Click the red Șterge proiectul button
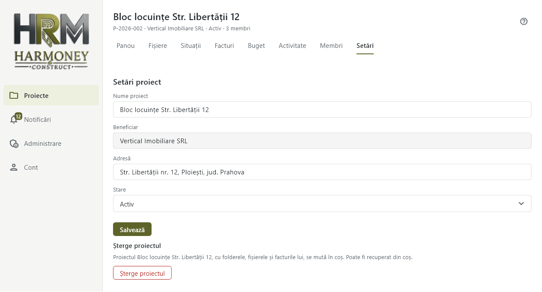 pos(142,273)
